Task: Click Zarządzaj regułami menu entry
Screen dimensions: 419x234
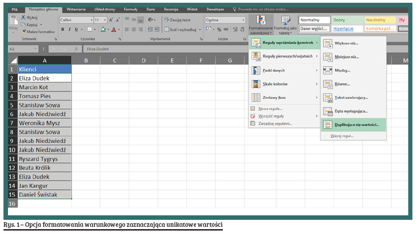Action: 285,123
